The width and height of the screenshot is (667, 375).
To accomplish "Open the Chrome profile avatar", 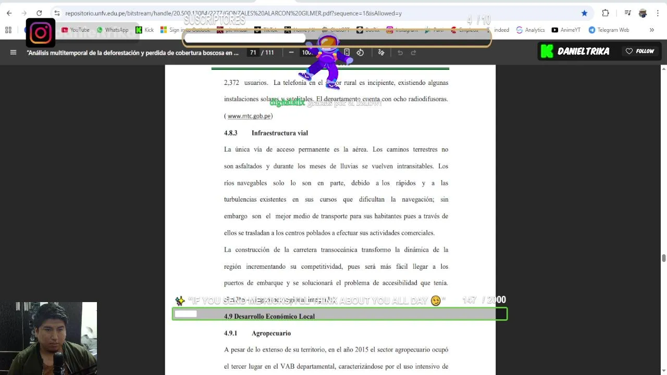I will tap(643, 13).
